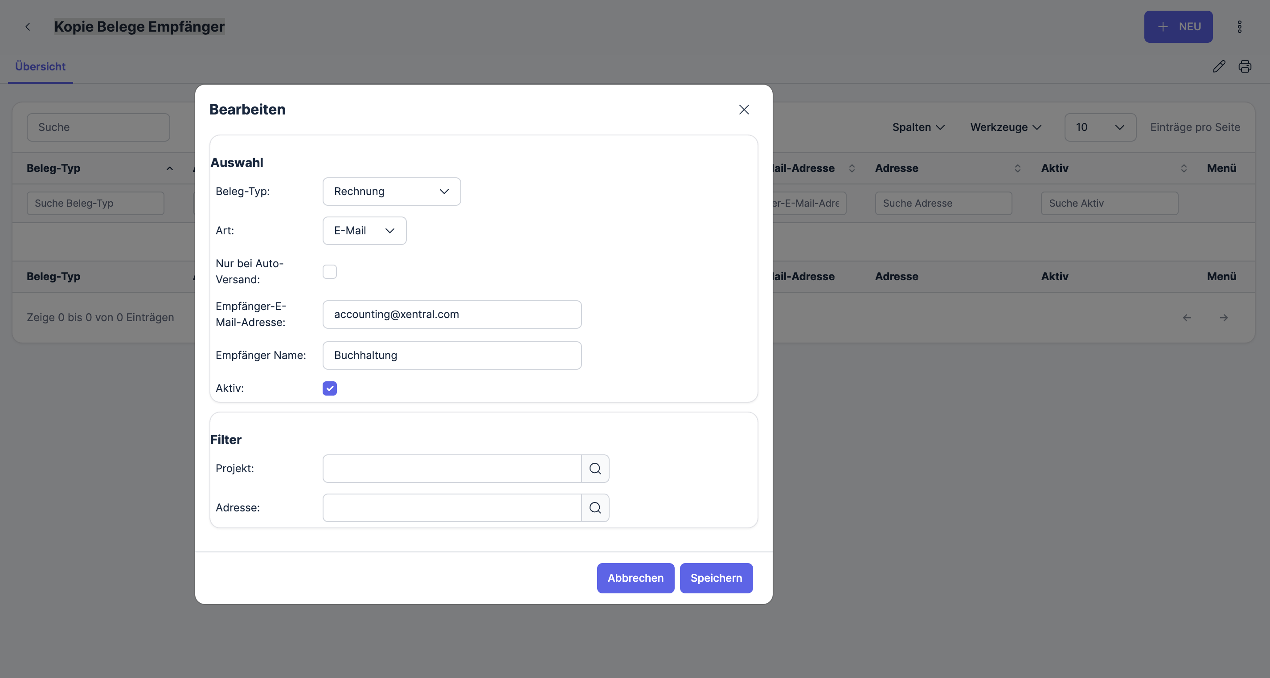This screenshot has width=1270, height=678.
Task: Go to next page with right arrow
Action: tap(1224, 318)
